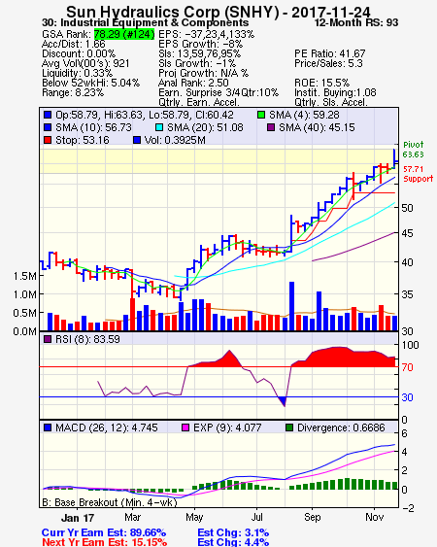Click the ROE: 15.5% value
Viewport: 437px width, 547px height.
[321, 83]
